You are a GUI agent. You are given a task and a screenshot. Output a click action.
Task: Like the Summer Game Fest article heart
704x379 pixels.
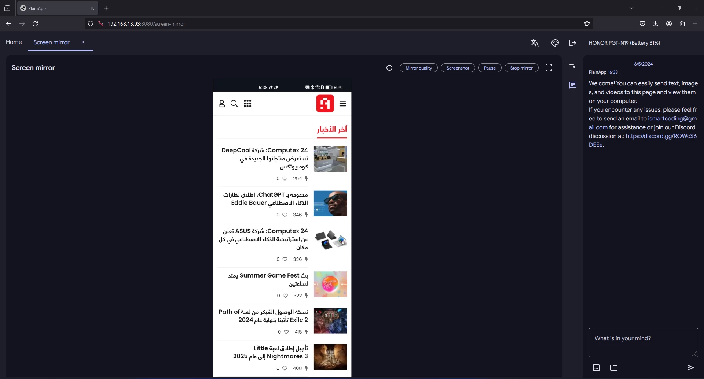(285, 296)
